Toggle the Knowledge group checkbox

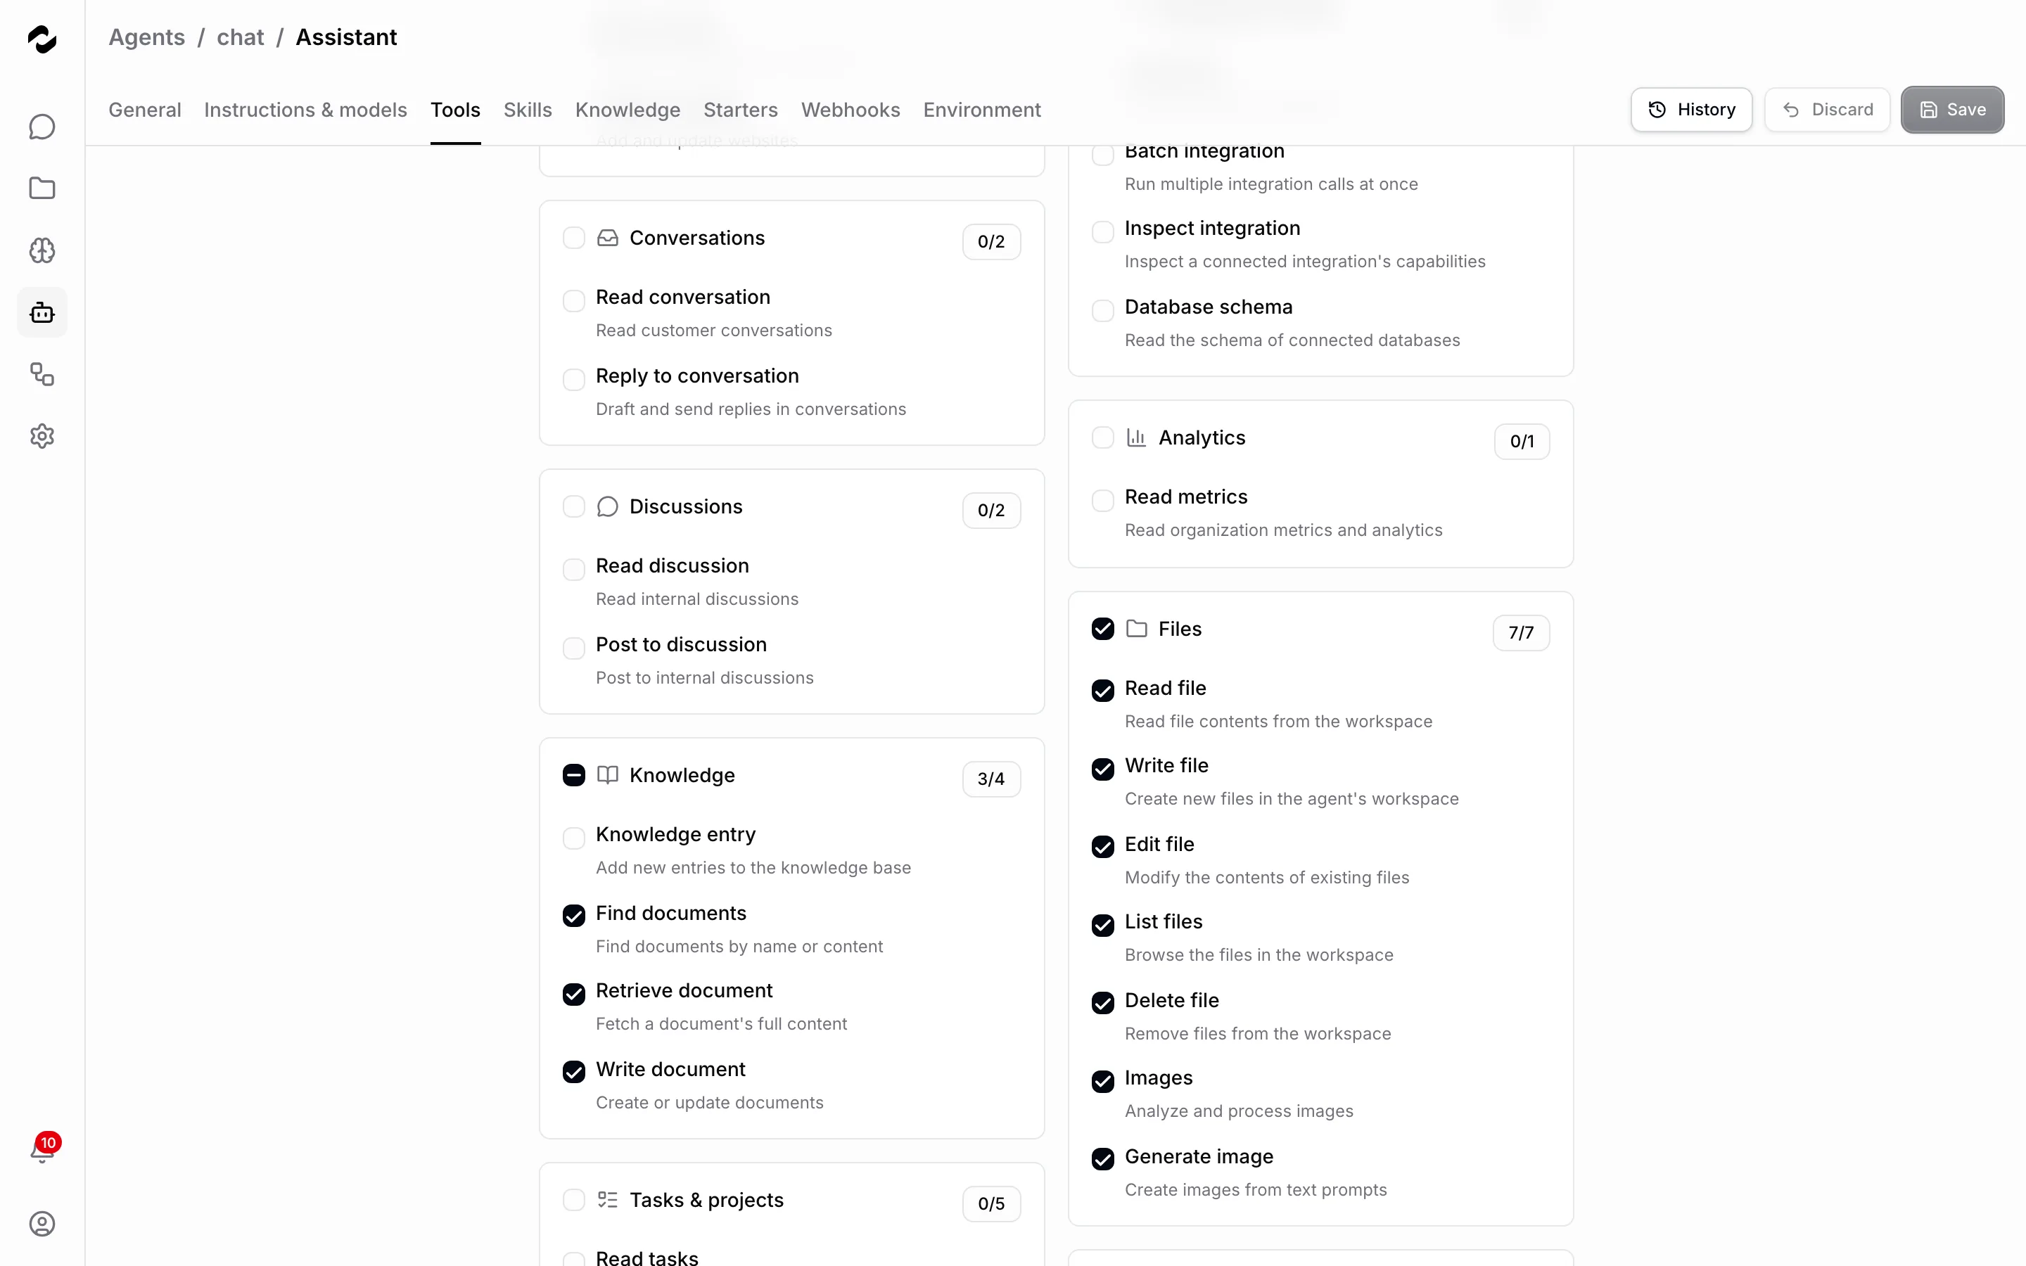pyautogui.click(x=573, y=775)
